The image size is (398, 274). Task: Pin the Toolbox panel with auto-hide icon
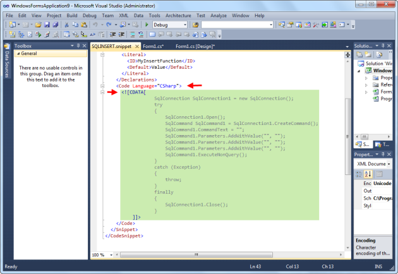[x=78, y=46]
